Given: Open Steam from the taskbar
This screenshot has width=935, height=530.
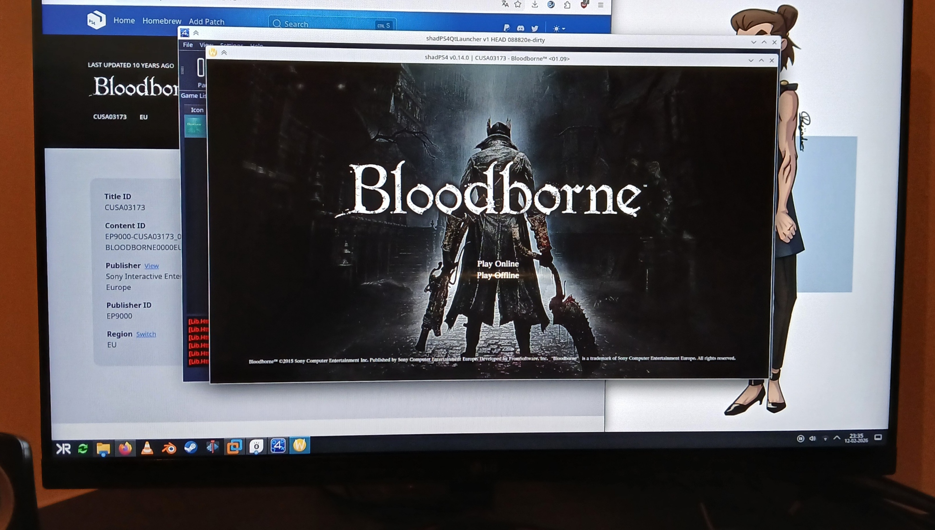Looking at the screenshot, I should 191,448.
